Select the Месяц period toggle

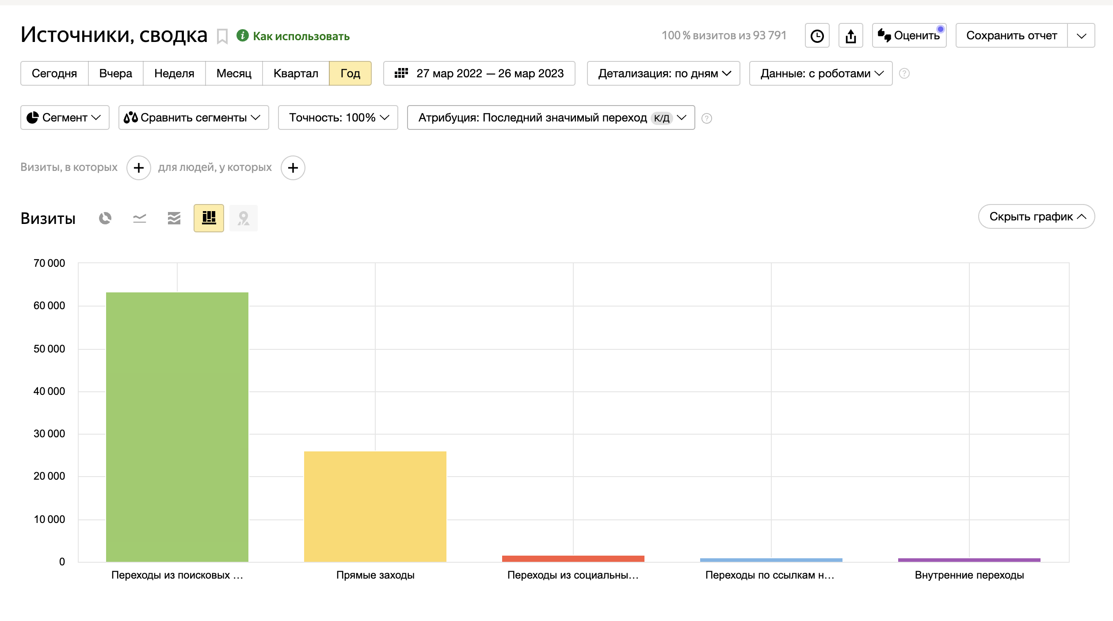click(x=234, y=73)
